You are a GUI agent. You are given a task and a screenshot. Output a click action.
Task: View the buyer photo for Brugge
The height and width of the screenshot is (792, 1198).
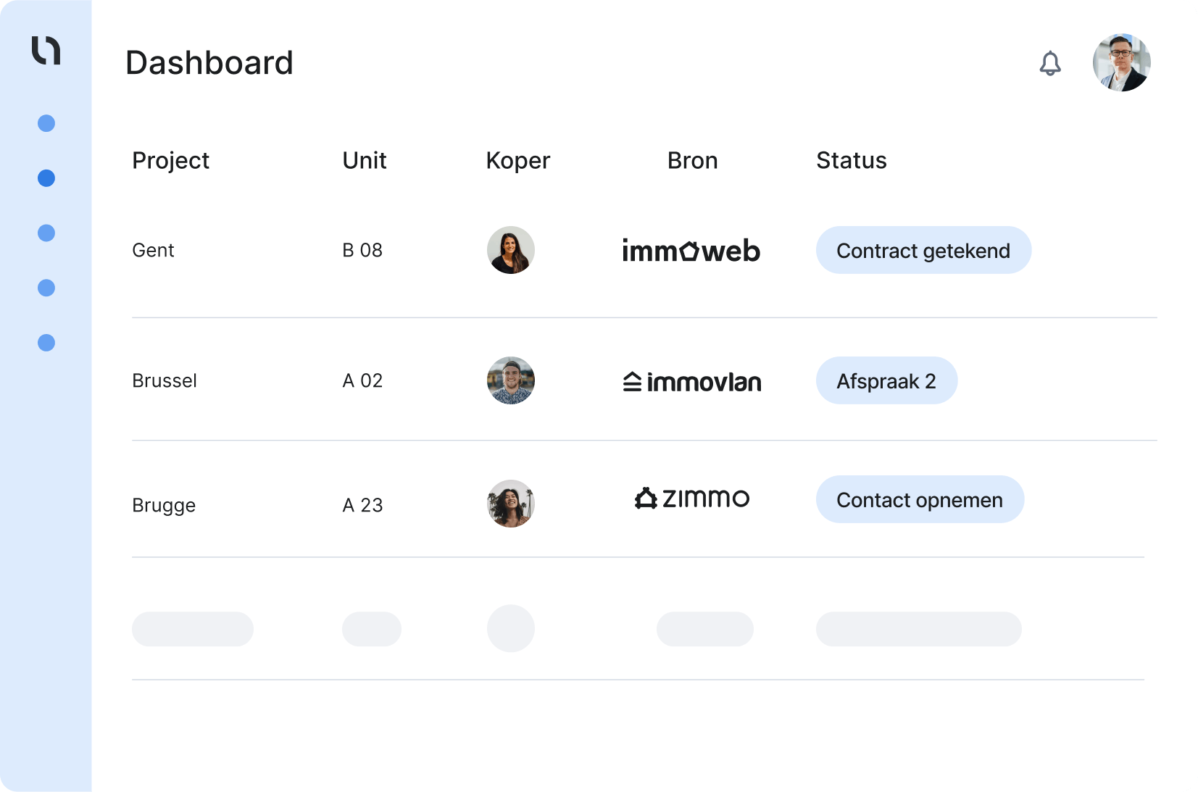click(511, 504)
